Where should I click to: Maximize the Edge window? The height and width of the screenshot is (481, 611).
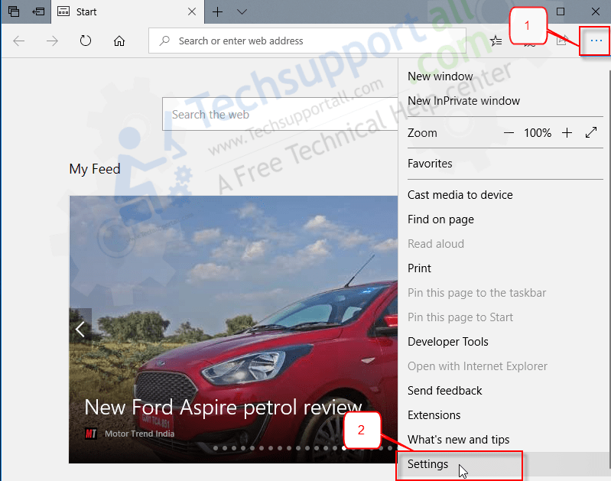click(561, 11)
